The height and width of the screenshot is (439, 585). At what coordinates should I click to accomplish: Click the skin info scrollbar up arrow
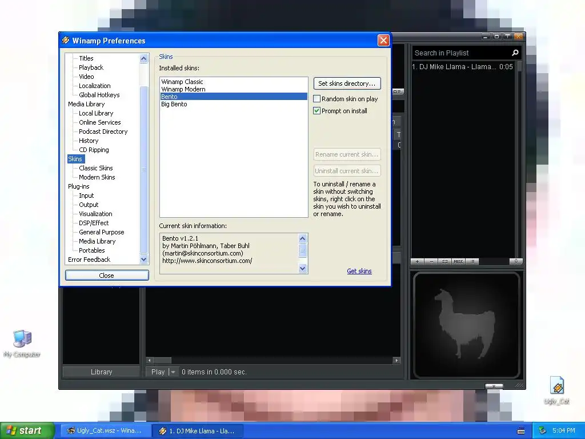tap(303, 238)
